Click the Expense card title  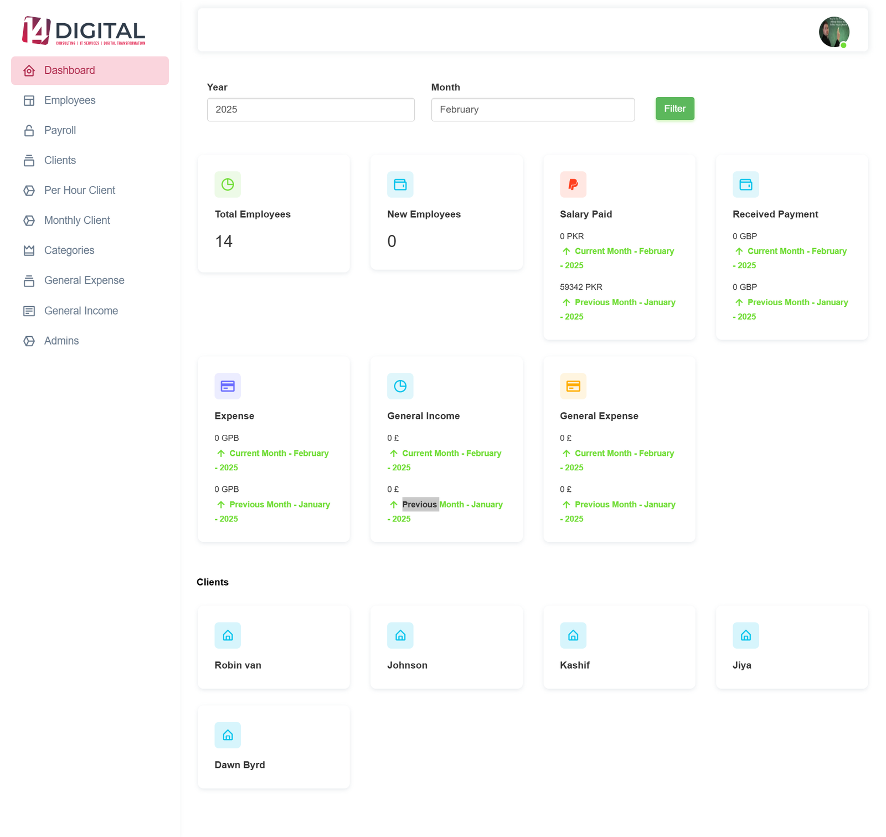pyautogui.click(x=234, y=416)
